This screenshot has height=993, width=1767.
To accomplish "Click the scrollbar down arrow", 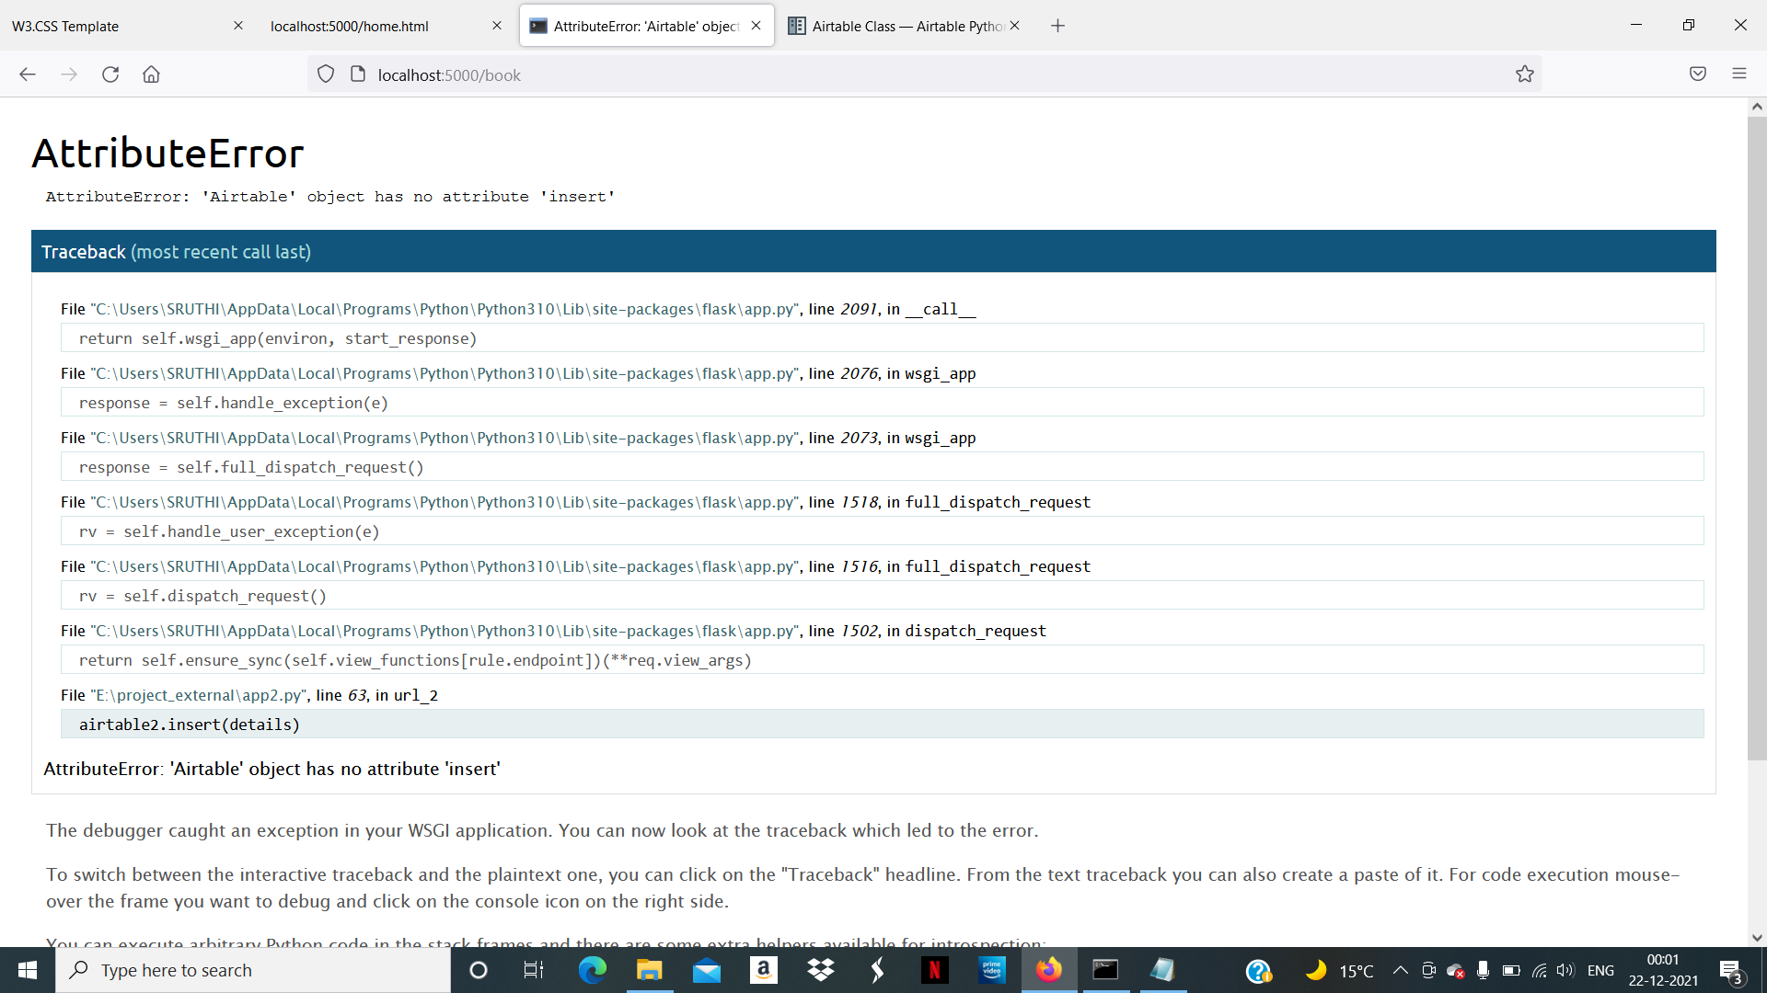I will 1757,938.
